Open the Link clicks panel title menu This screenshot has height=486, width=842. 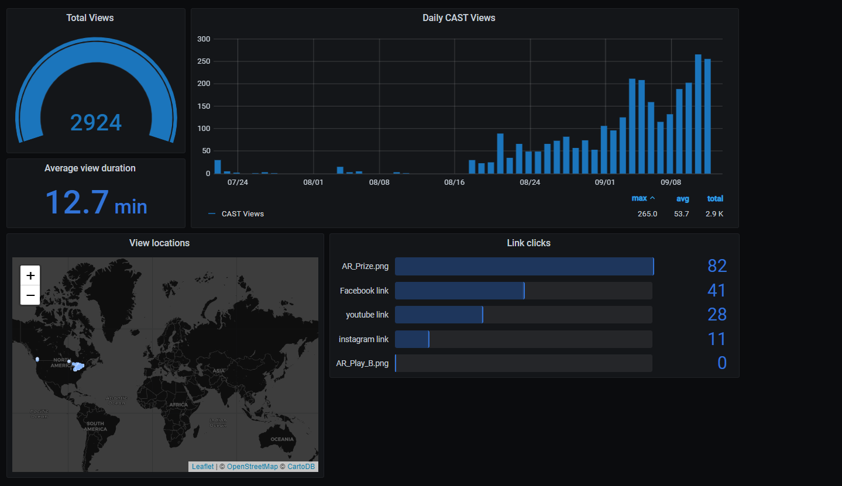(528, 243)
